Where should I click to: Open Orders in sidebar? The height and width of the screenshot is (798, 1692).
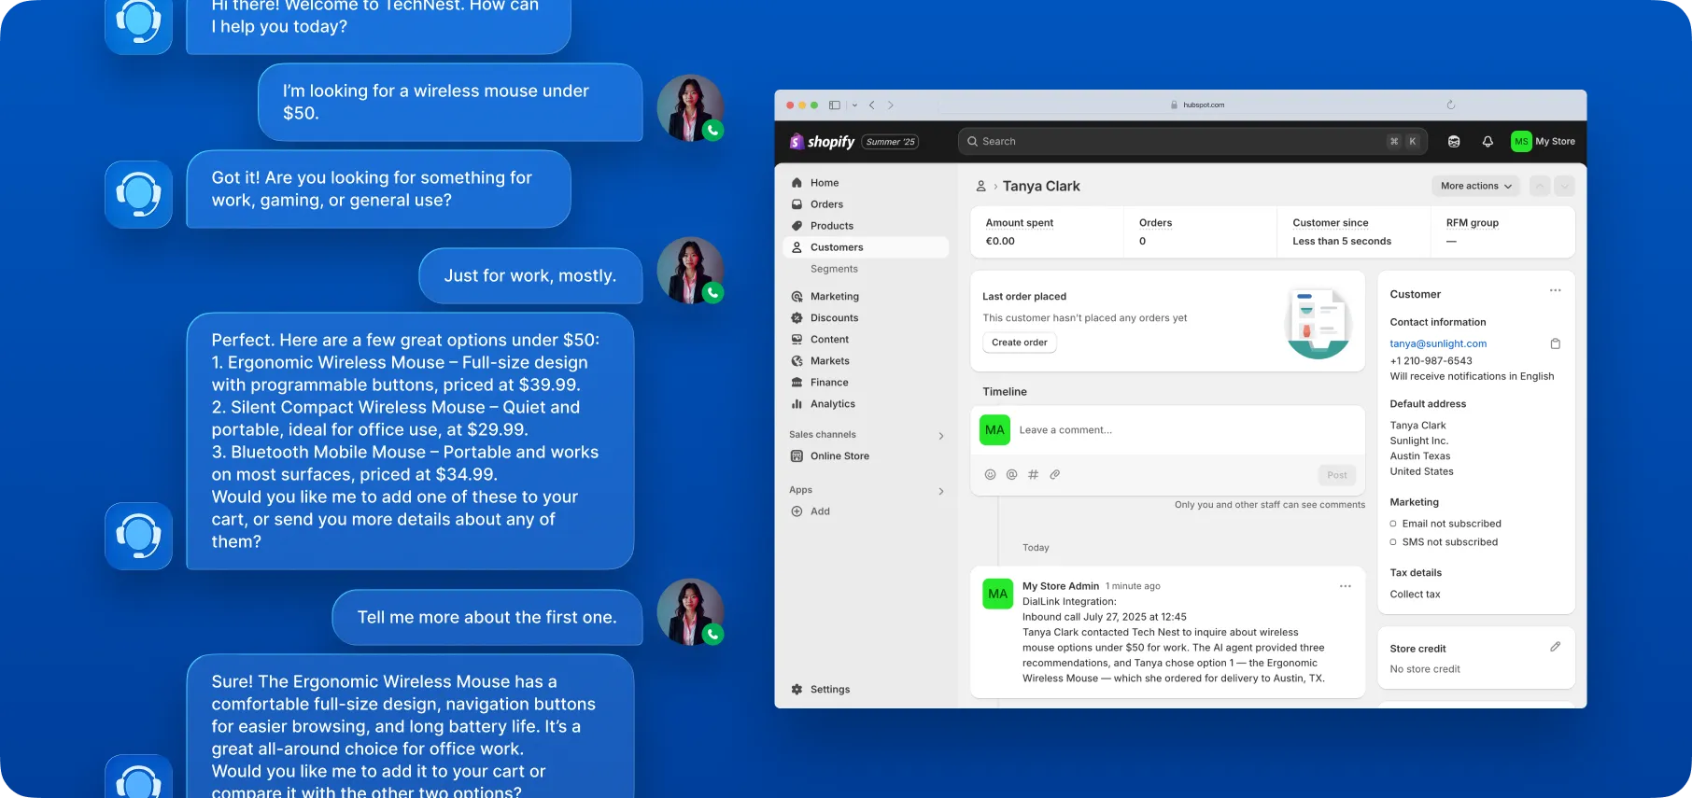point(826,204)
